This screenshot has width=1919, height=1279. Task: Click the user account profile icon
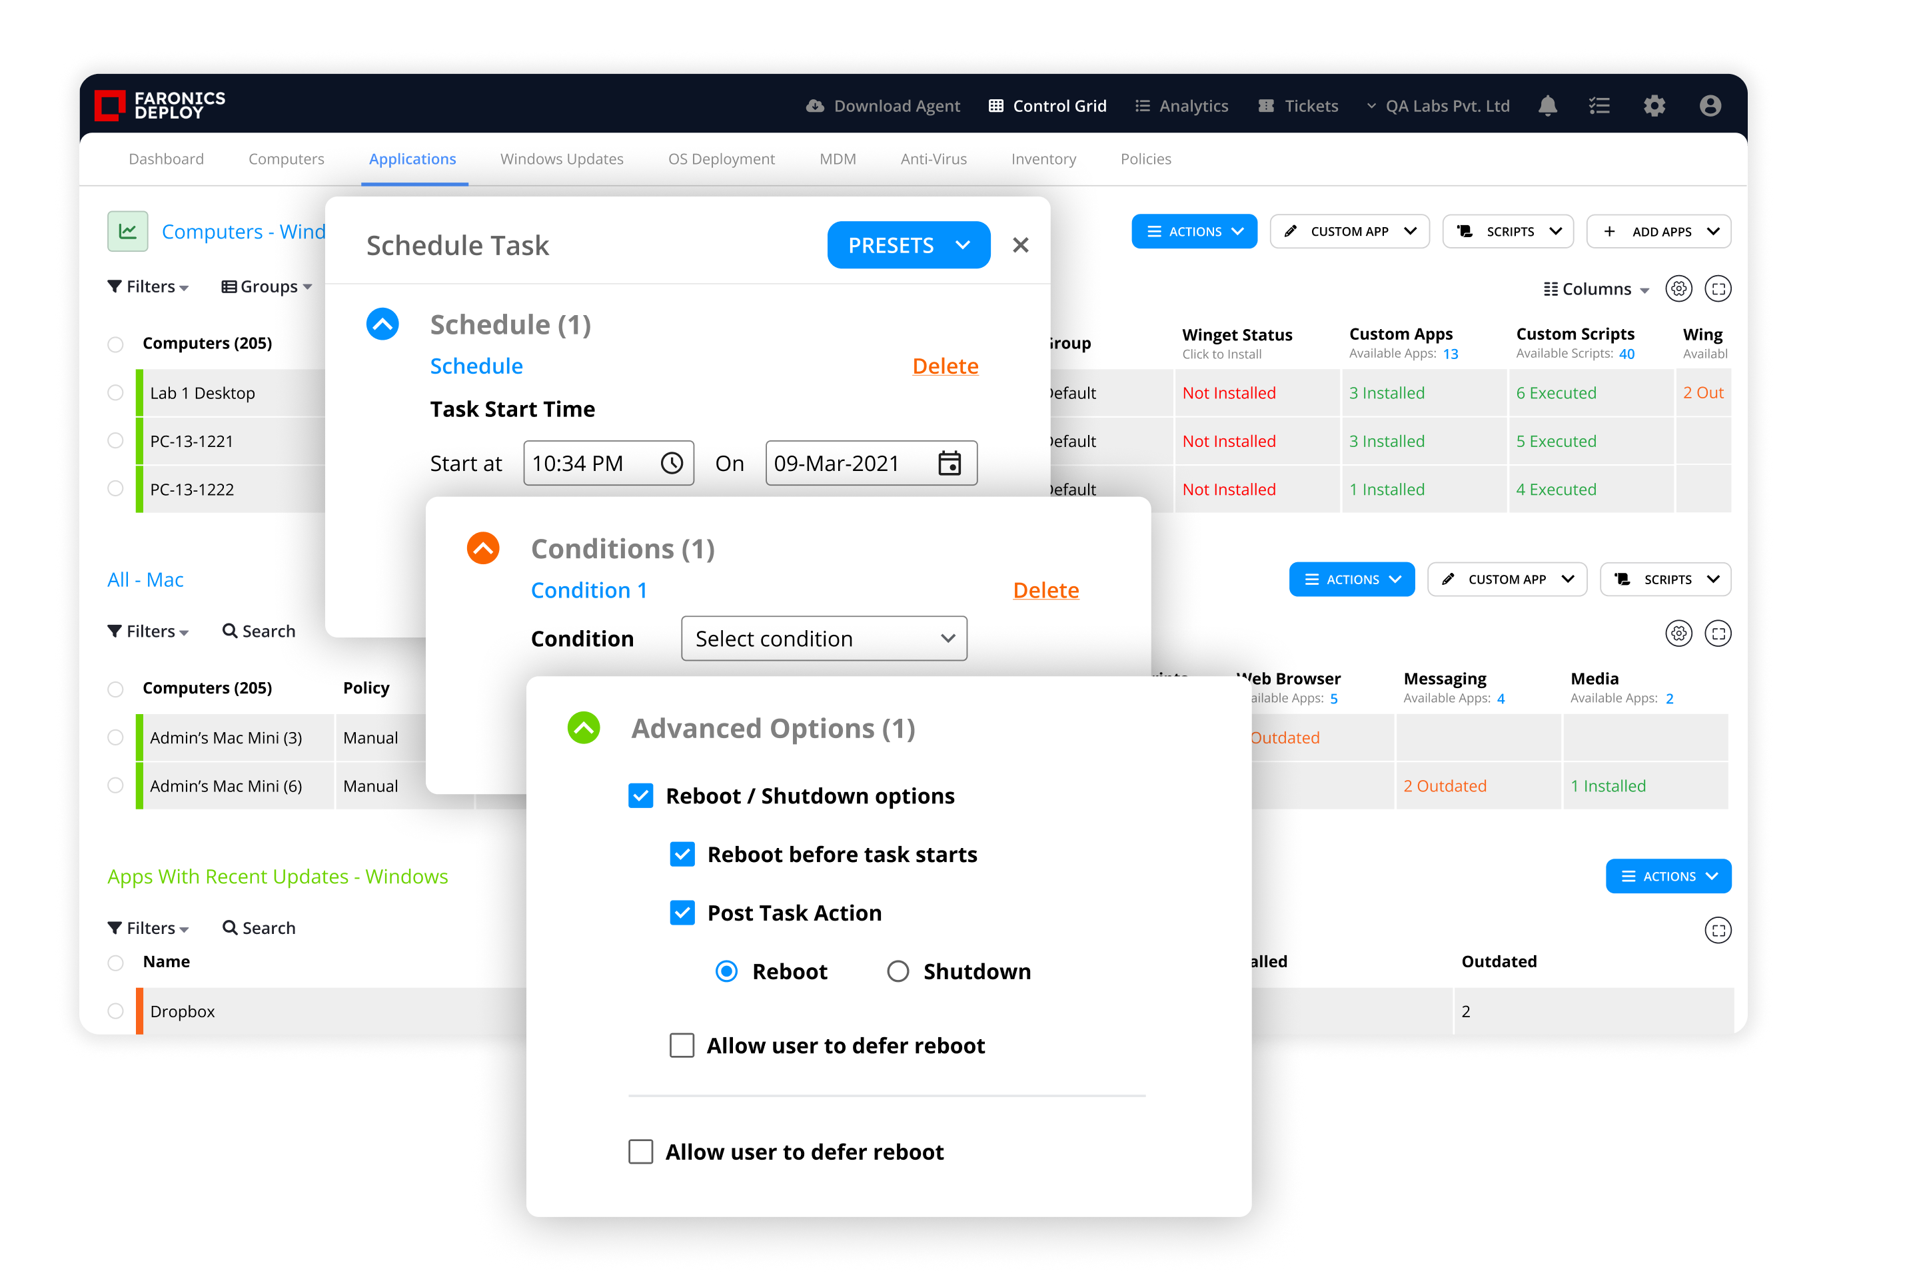pyautogui.click(x=1710, y=106)
